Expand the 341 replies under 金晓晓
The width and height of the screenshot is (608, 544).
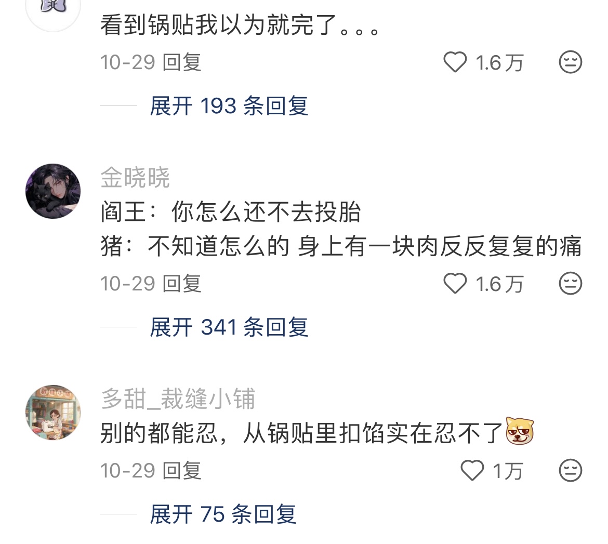[229, 327]
